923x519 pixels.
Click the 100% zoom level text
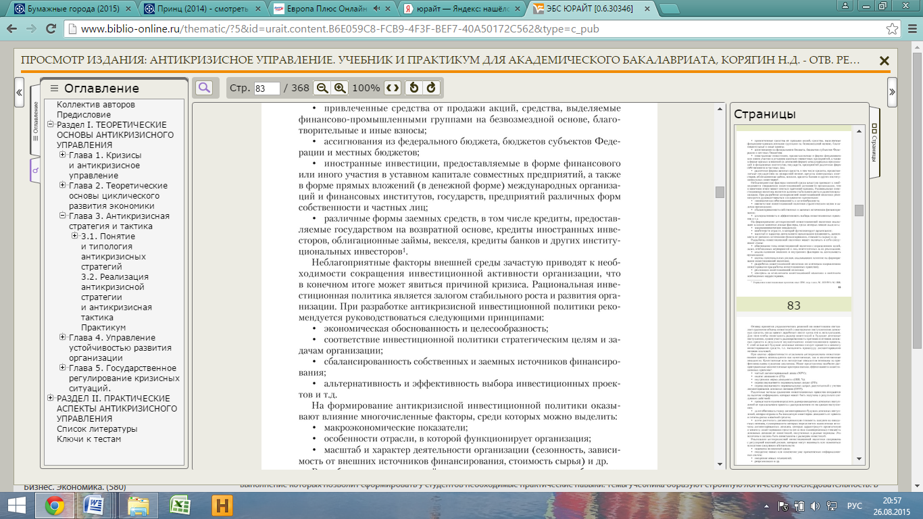[x=366, y=89]
